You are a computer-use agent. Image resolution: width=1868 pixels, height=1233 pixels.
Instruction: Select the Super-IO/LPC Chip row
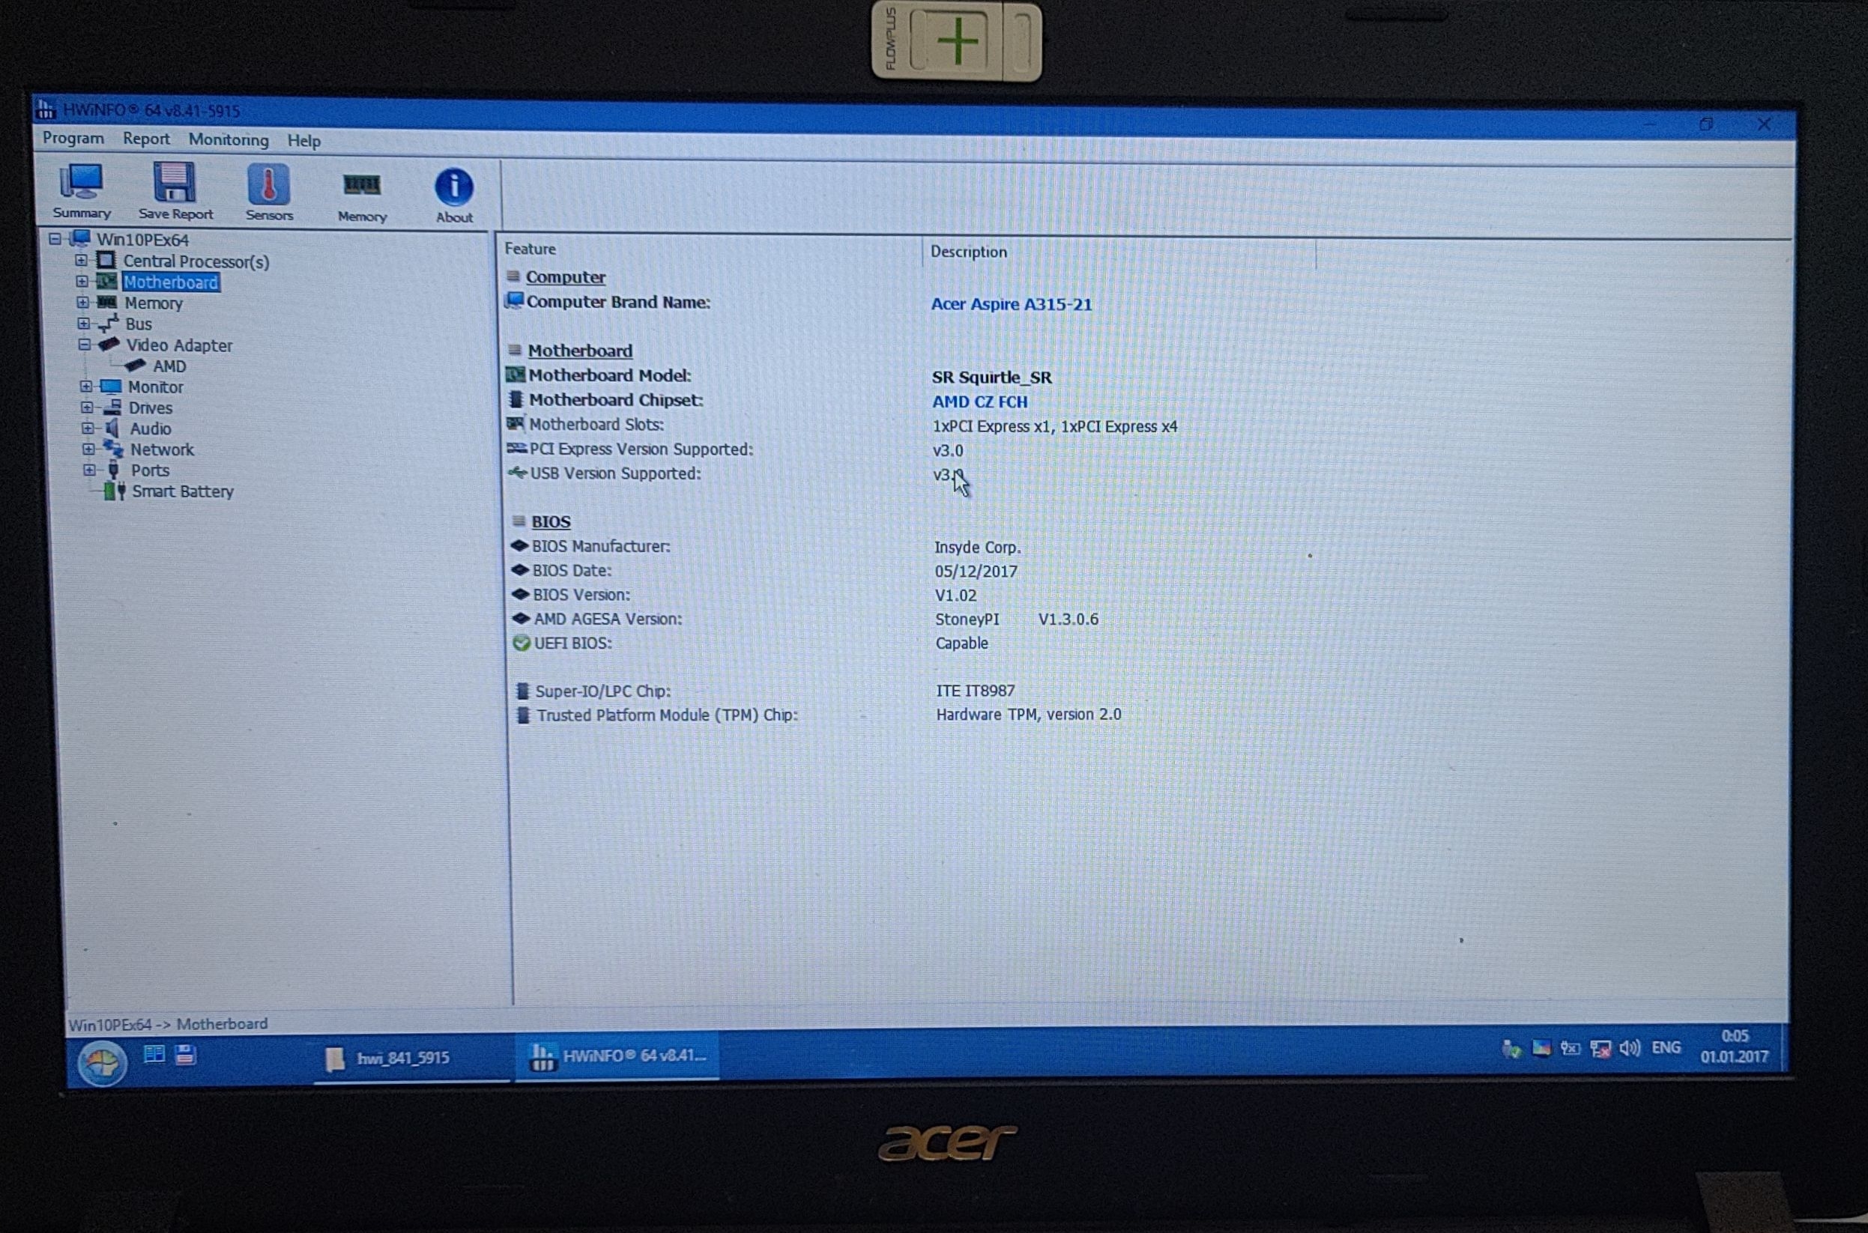tap(764, 691)
